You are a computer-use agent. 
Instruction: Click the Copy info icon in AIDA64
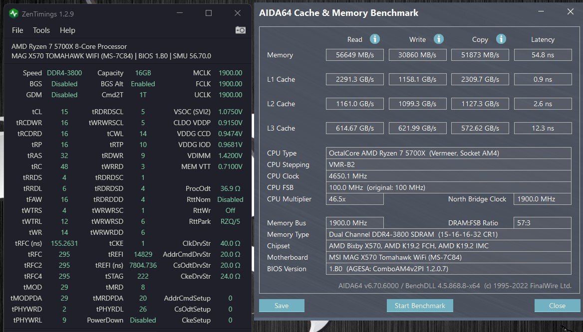(x=501, y=39)
